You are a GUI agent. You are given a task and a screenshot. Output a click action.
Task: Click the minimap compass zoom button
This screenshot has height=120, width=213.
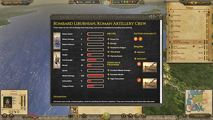click(184, 116)
